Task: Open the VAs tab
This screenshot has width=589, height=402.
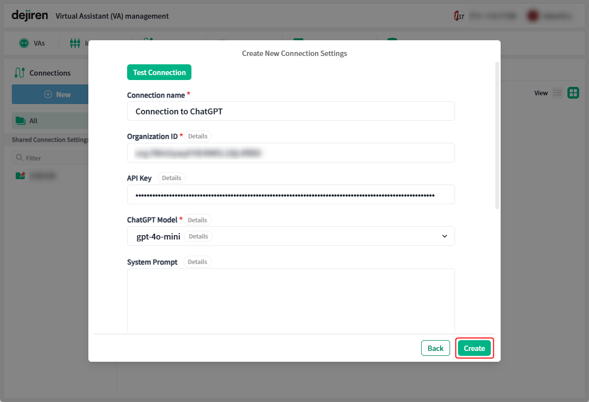Action: [x=32, y=43]
